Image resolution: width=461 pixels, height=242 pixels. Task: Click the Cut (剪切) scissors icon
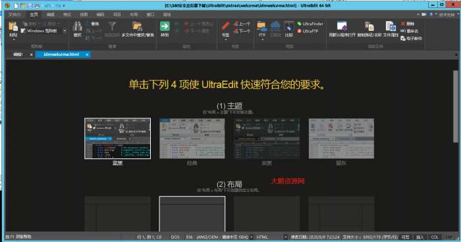click(45, 24)
